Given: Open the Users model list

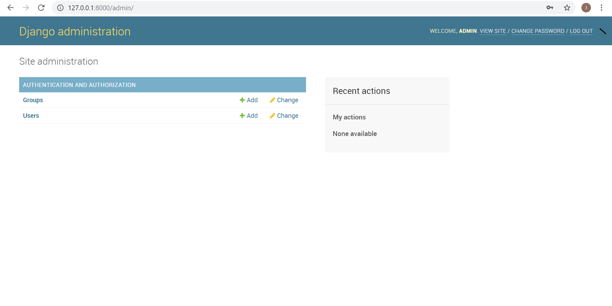Looking at the screenshot, I should (31, 116).
